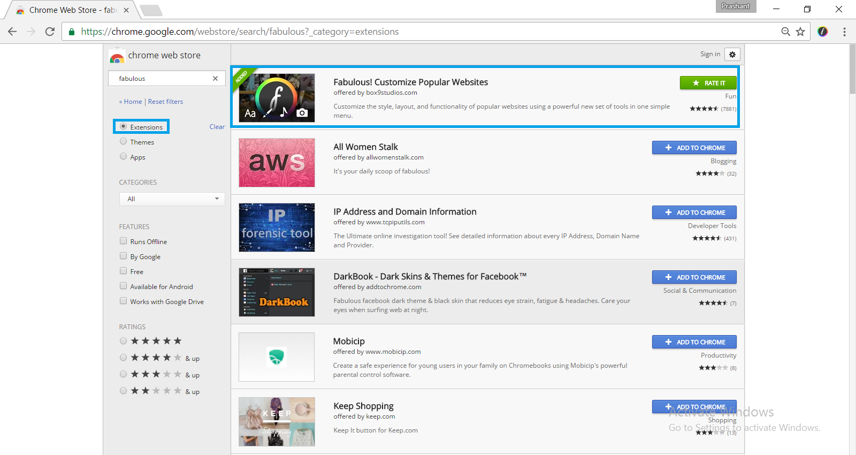Open IP Address and Domain Information title
Viewport: 856px width, 455px height.
(x=405, y=211)
